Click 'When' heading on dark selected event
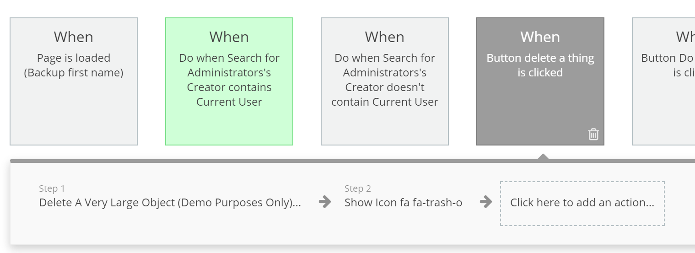 [540, 37]
